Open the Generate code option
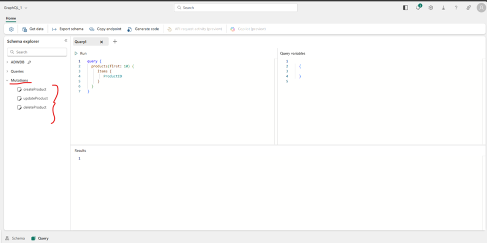The height and width of the screenshot is (243, 487). [x=143, y=29]
